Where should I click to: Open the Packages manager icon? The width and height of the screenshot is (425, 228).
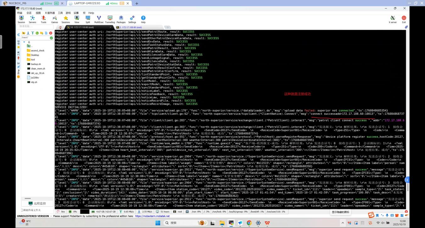tap(121, 19)
